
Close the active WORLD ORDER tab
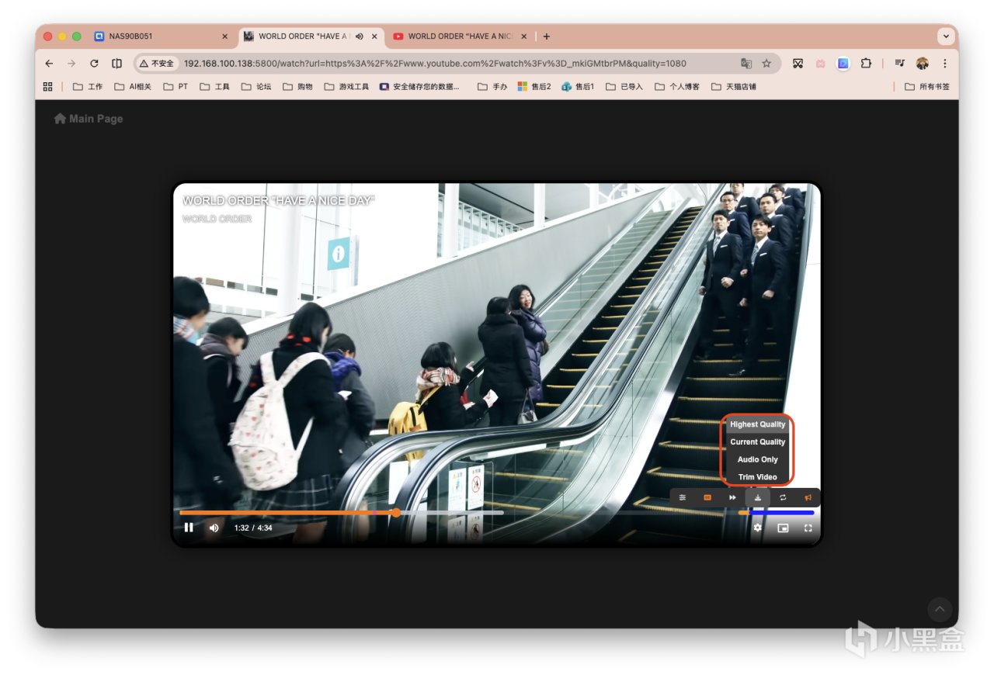click(x=374, y=36)
